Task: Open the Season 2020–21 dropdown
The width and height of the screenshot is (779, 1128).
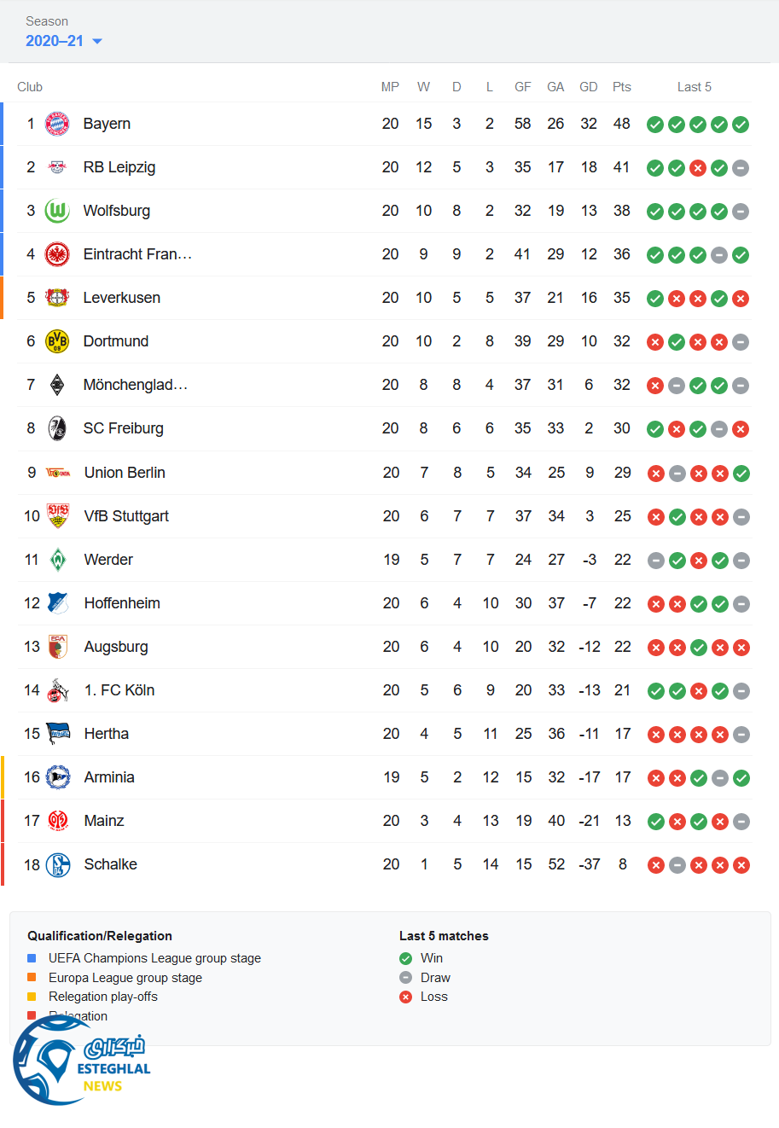Action: pyautogui.click(x=64, y=41)
